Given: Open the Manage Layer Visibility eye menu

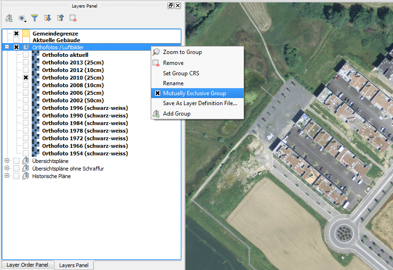Looking at the screenshot, I should click(22, 18).
